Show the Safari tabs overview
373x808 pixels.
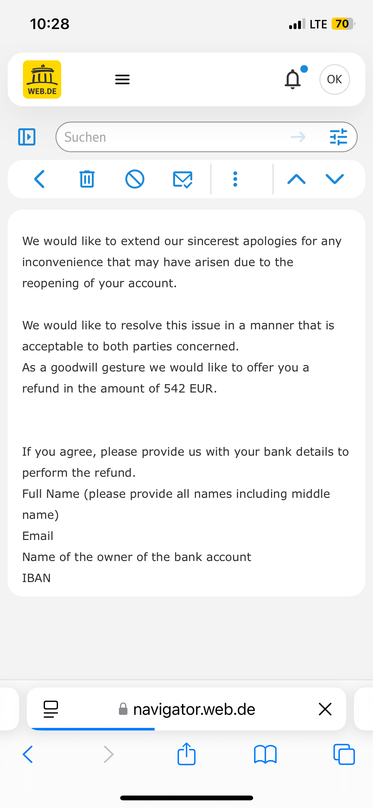click(x=344, y=754)
